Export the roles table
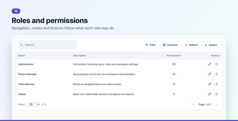 (x=211, y=45)
